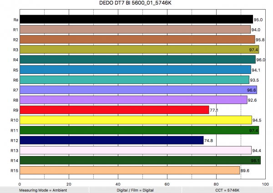Viewport: 273px width, 193px height.
Task: Click the R12 value label 74.8
Action: (209, 141)
